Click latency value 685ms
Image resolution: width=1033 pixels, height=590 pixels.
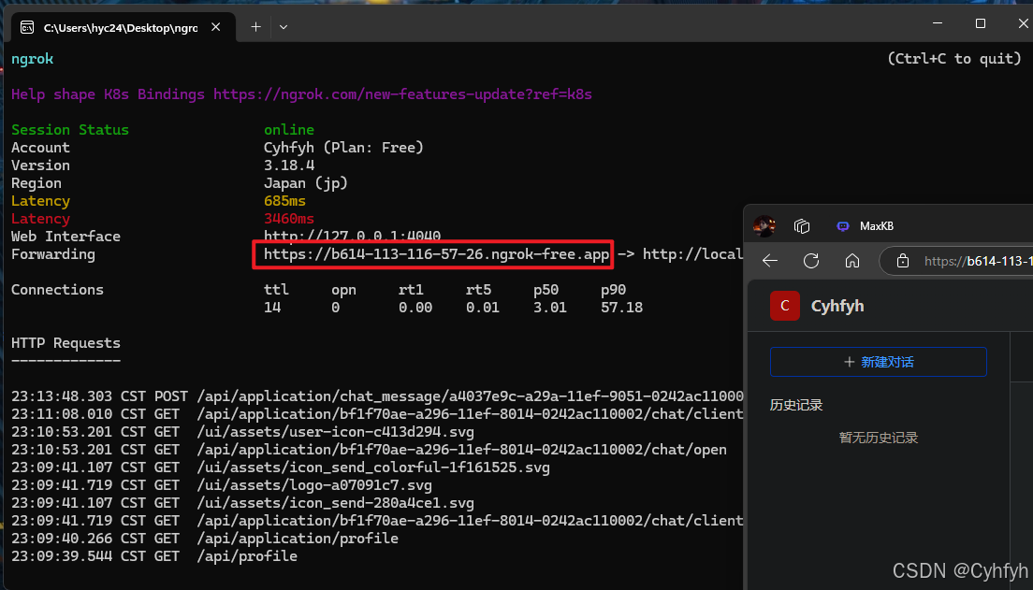[284, 201]
